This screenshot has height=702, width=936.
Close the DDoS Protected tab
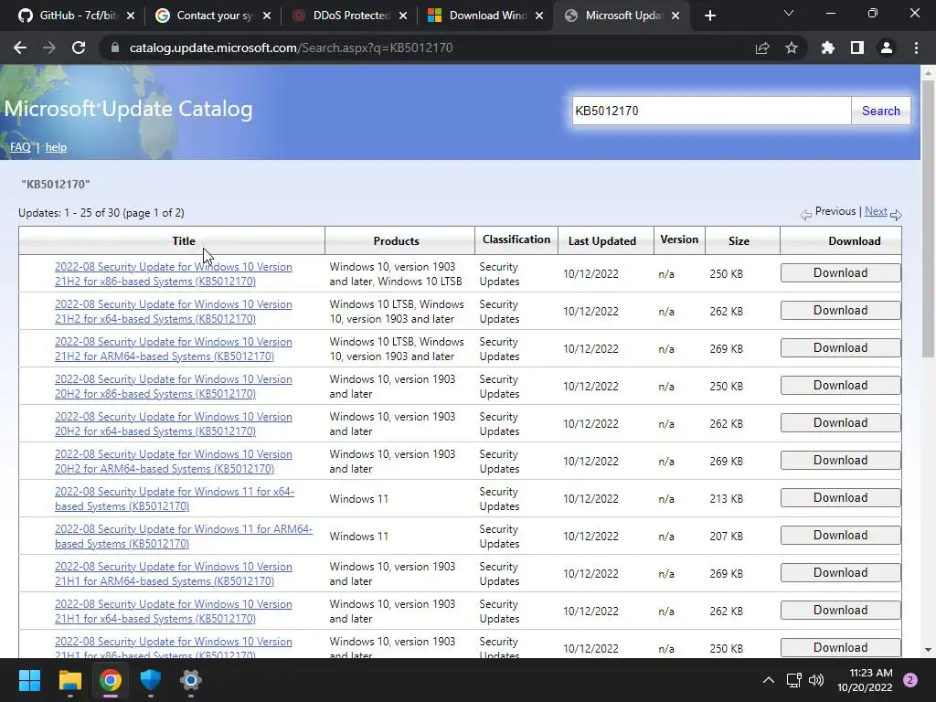tap(403, 16)
